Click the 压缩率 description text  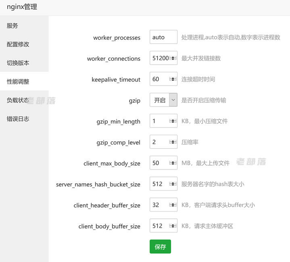click(x=190, y=142)
